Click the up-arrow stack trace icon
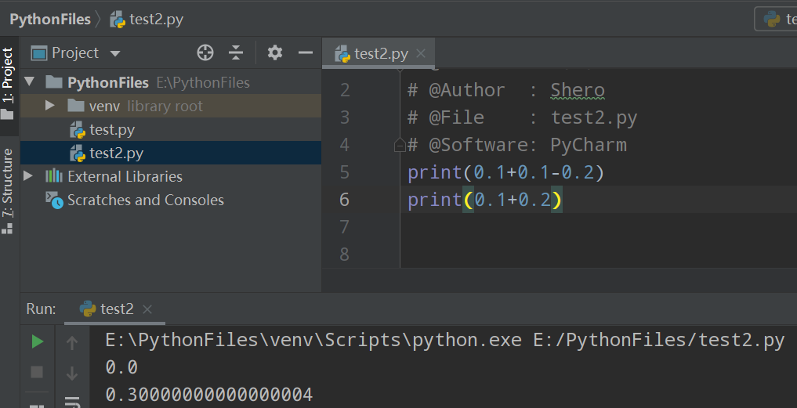Image resolution: width=797 pixels, height=408 pixels. click(72, 343)
